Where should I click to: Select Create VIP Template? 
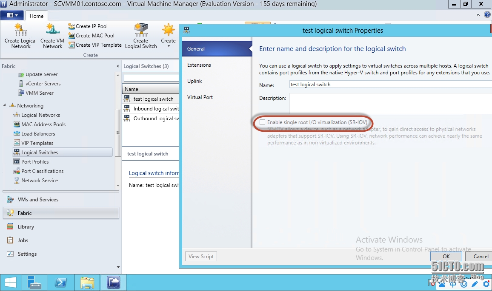pyautogui.click(x=95, y=45)
